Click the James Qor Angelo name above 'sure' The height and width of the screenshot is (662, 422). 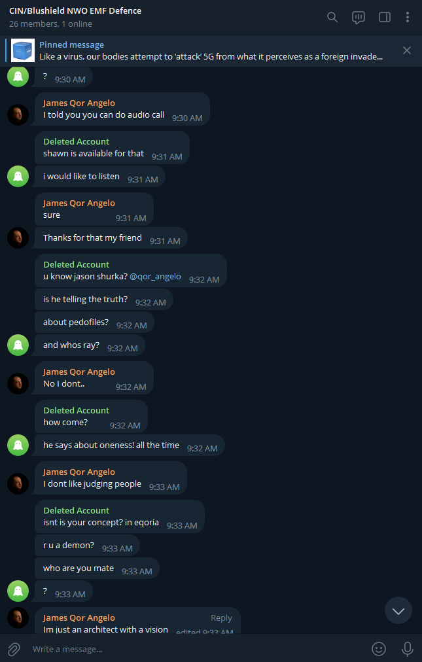pyautogui.click(x=79, y=203)
